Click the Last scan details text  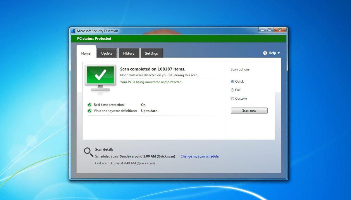(124, 163)
